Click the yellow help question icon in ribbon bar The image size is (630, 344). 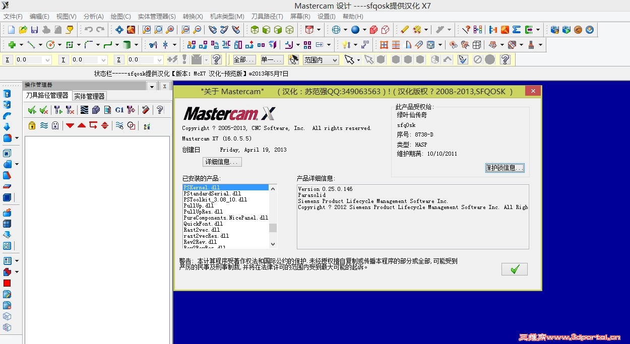[x=217, y=59]
